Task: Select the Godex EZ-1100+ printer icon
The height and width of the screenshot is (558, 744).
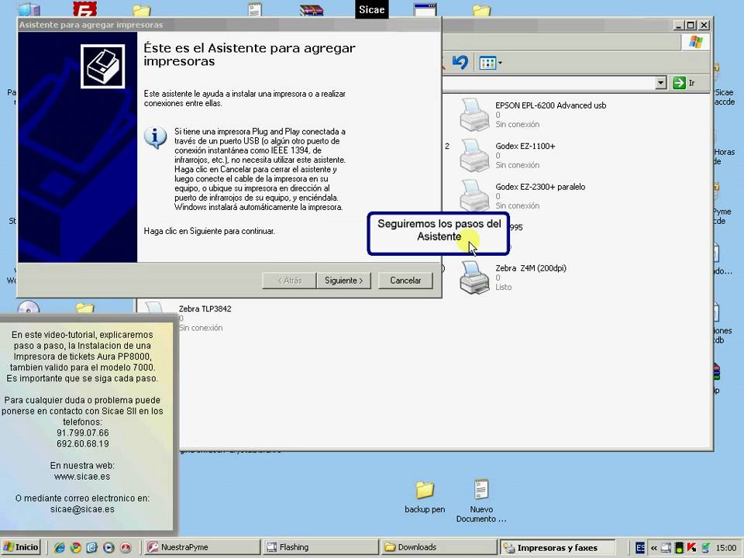Action: (474, 155)
